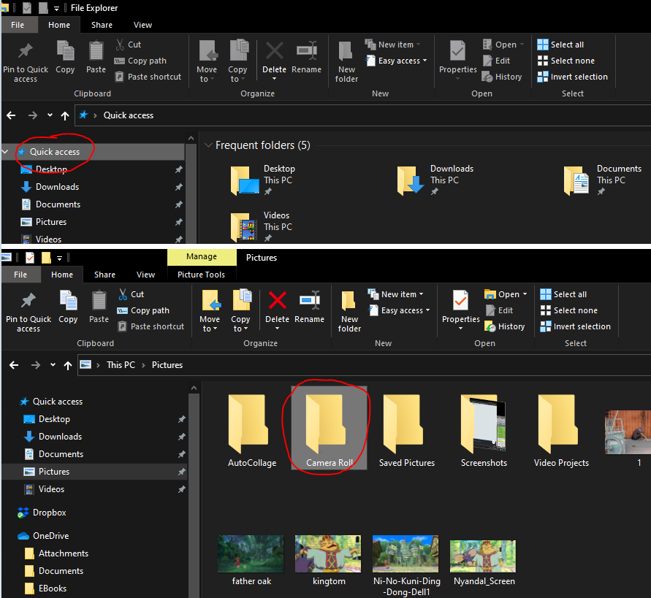The width and height of the screenshot is (651, 598).
Task: Click Cut in Pictures window ribbon
Action: [x=132, y=294]
